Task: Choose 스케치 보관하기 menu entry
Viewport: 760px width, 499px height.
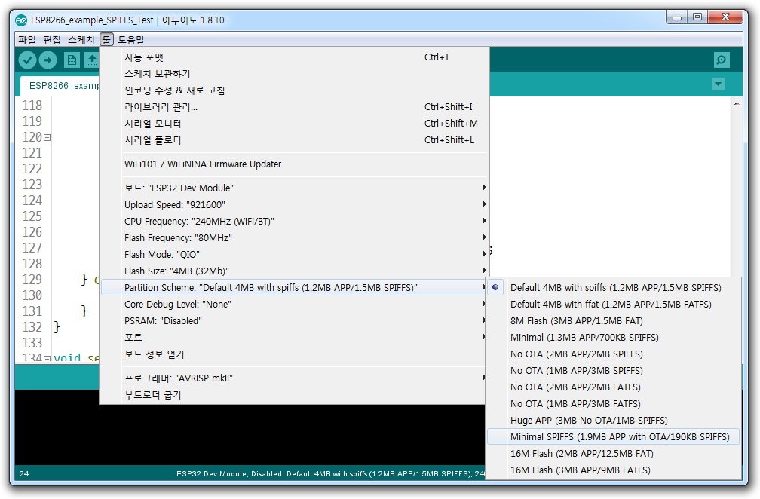Action: pos(294,74)
